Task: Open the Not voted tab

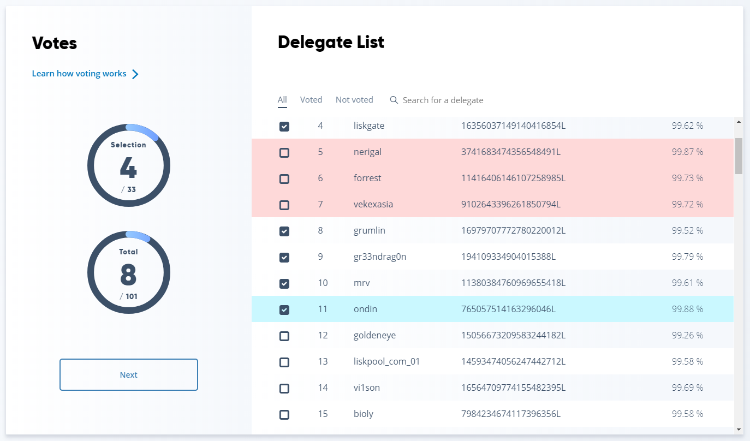Action: click(x=354, y=100)
